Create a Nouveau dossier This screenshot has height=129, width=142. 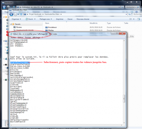click(x=83, y=19)
